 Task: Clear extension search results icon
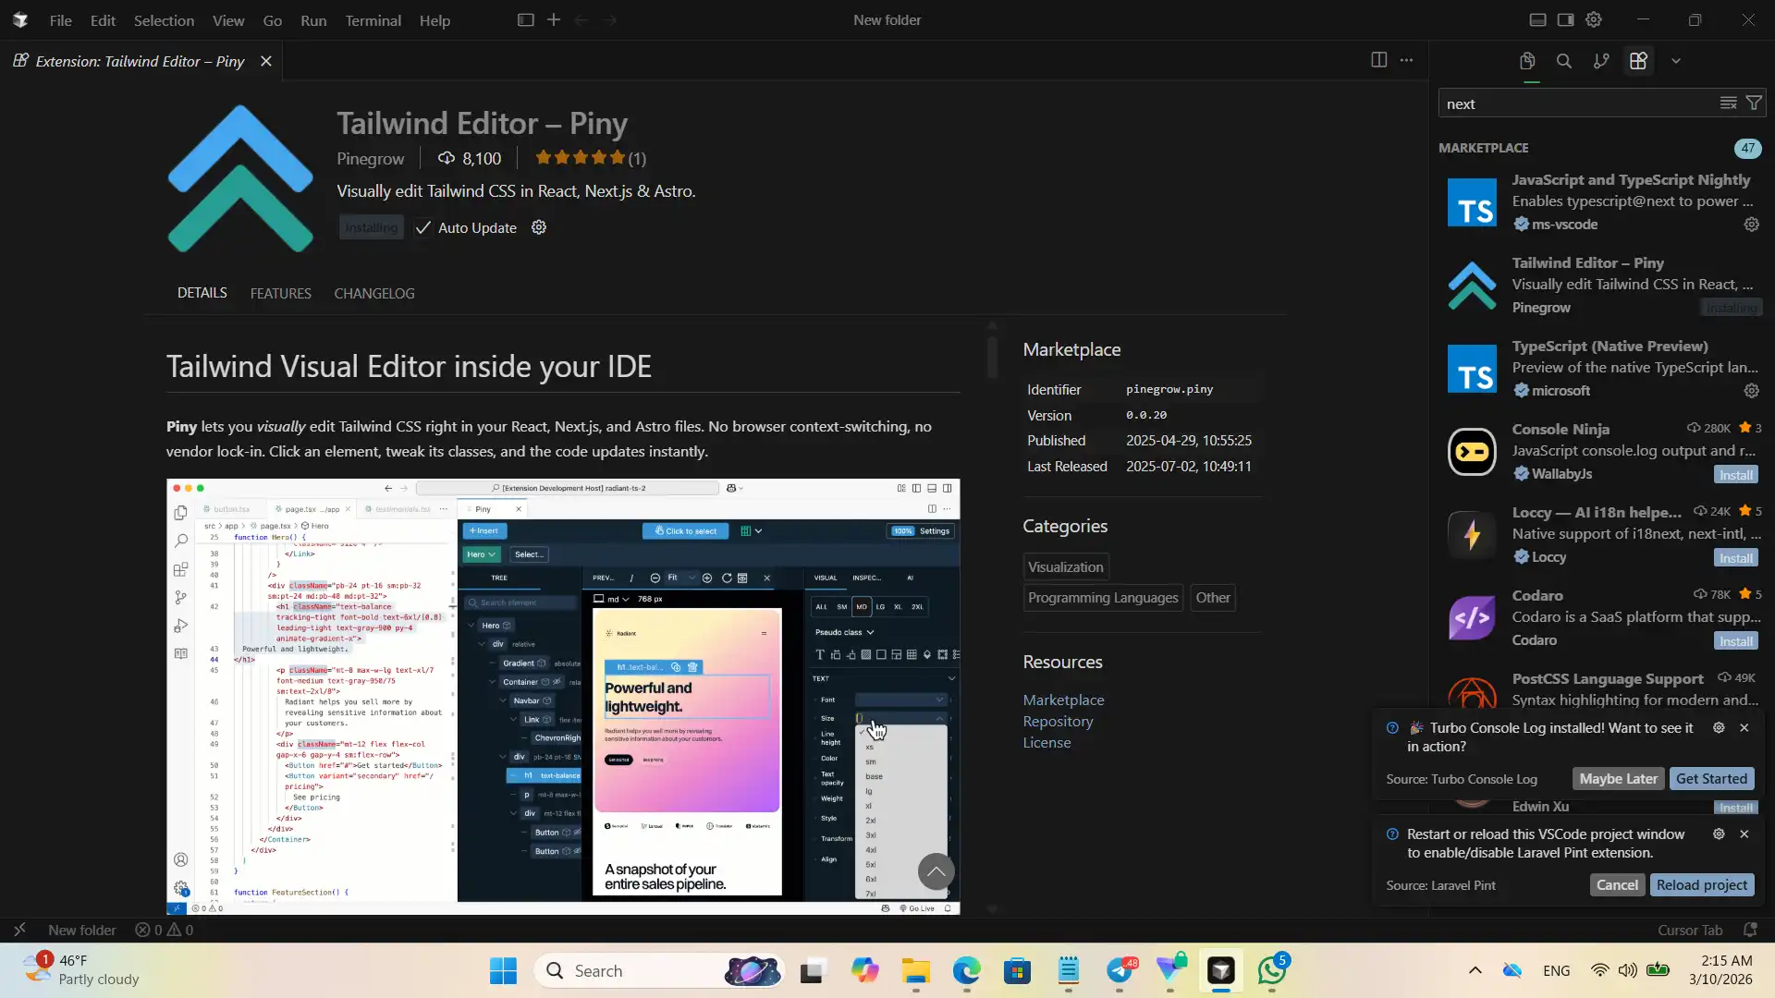coord(1728,103)
